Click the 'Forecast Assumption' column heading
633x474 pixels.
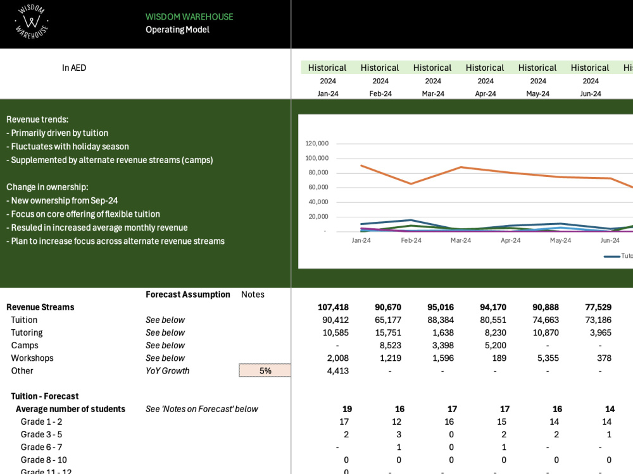(x=188, y=295)
